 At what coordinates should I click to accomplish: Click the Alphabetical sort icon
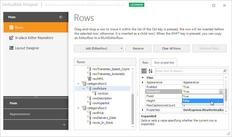151,71
